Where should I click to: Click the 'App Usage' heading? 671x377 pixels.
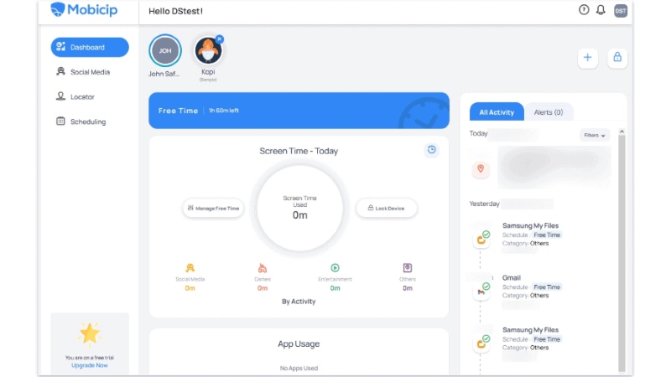point(299,343)
